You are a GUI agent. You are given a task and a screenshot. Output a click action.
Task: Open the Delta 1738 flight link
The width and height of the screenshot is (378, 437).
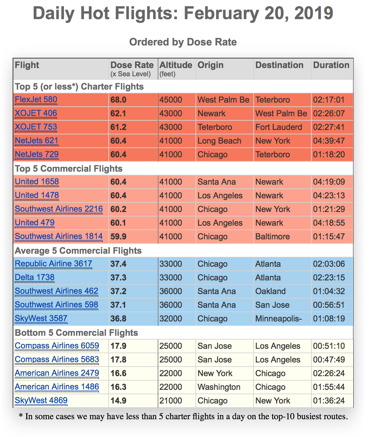[x=35, y=278]
